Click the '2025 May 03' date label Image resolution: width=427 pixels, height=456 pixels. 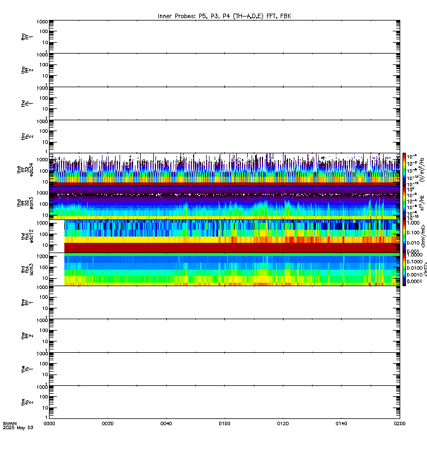pyautogui.click(x=18, y=428)
